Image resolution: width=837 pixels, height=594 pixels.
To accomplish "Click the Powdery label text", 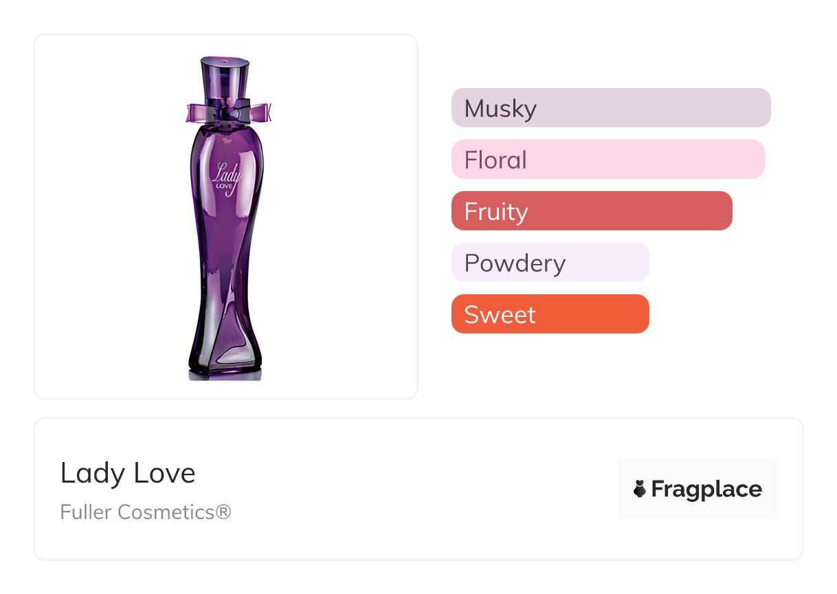I will (515, 263).
